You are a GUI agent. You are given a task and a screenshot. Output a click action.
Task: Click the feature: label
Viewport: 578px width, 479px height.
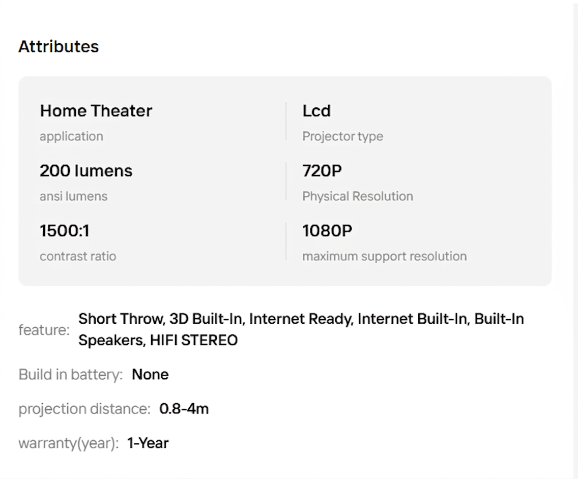(44, 330)
